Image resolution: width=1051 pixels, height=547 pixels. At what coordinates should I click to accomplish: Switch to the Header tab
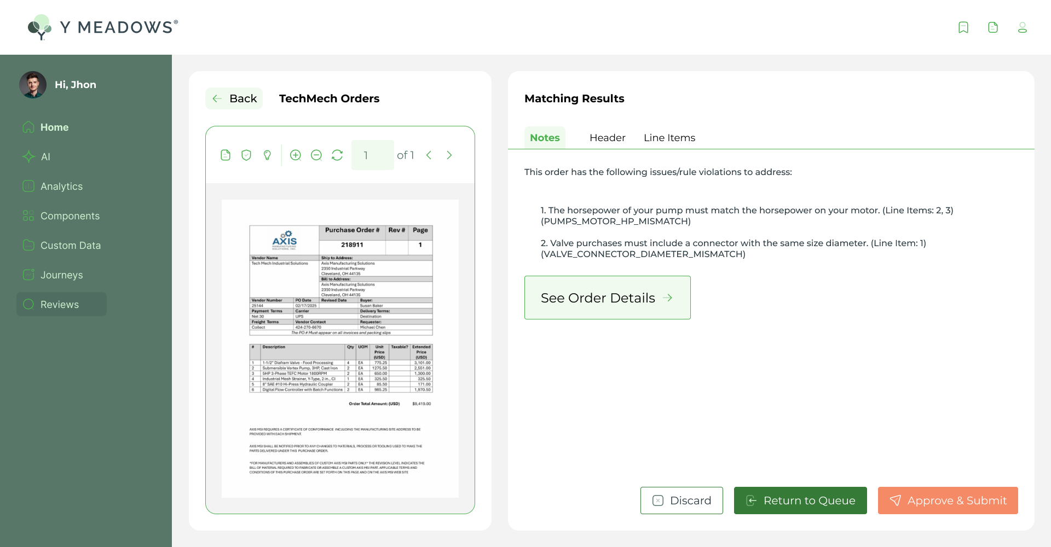(x=607, y=138)
